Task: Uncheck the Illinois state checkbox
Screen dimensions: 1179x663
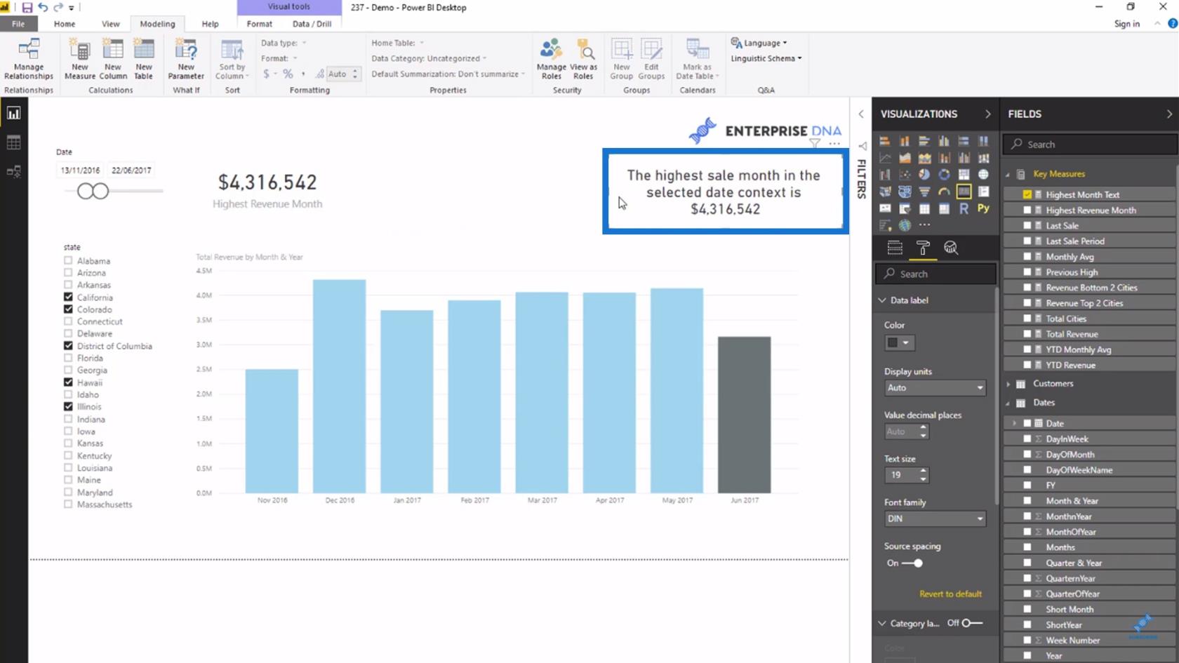Action: 68,406
